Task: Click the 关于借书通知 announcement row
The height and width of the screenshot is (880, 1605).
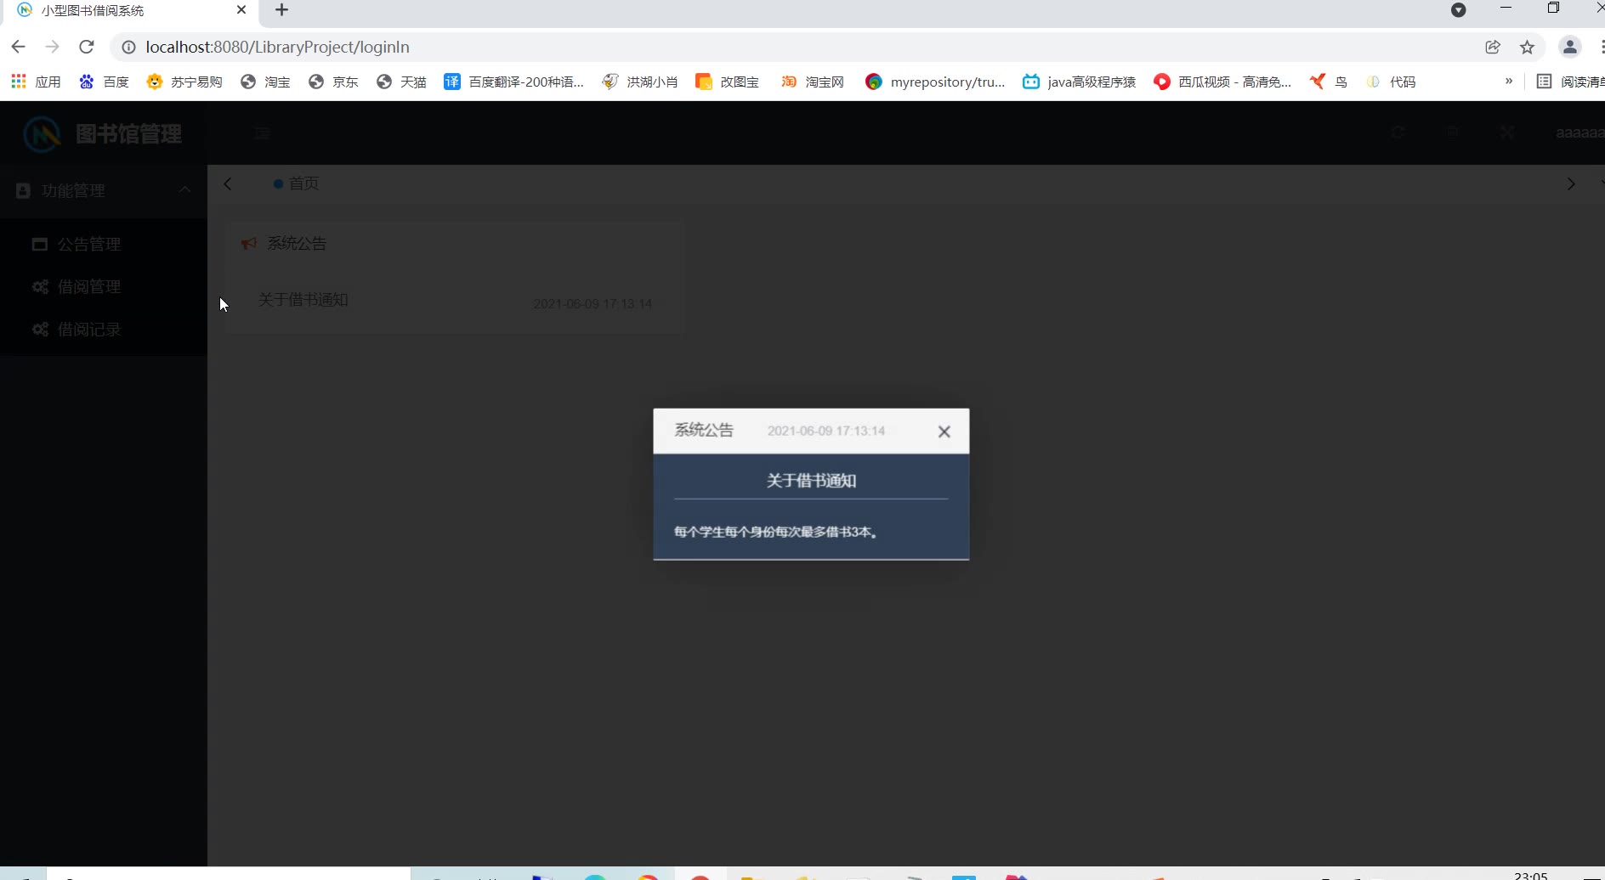Action: (x=456, y=301)
